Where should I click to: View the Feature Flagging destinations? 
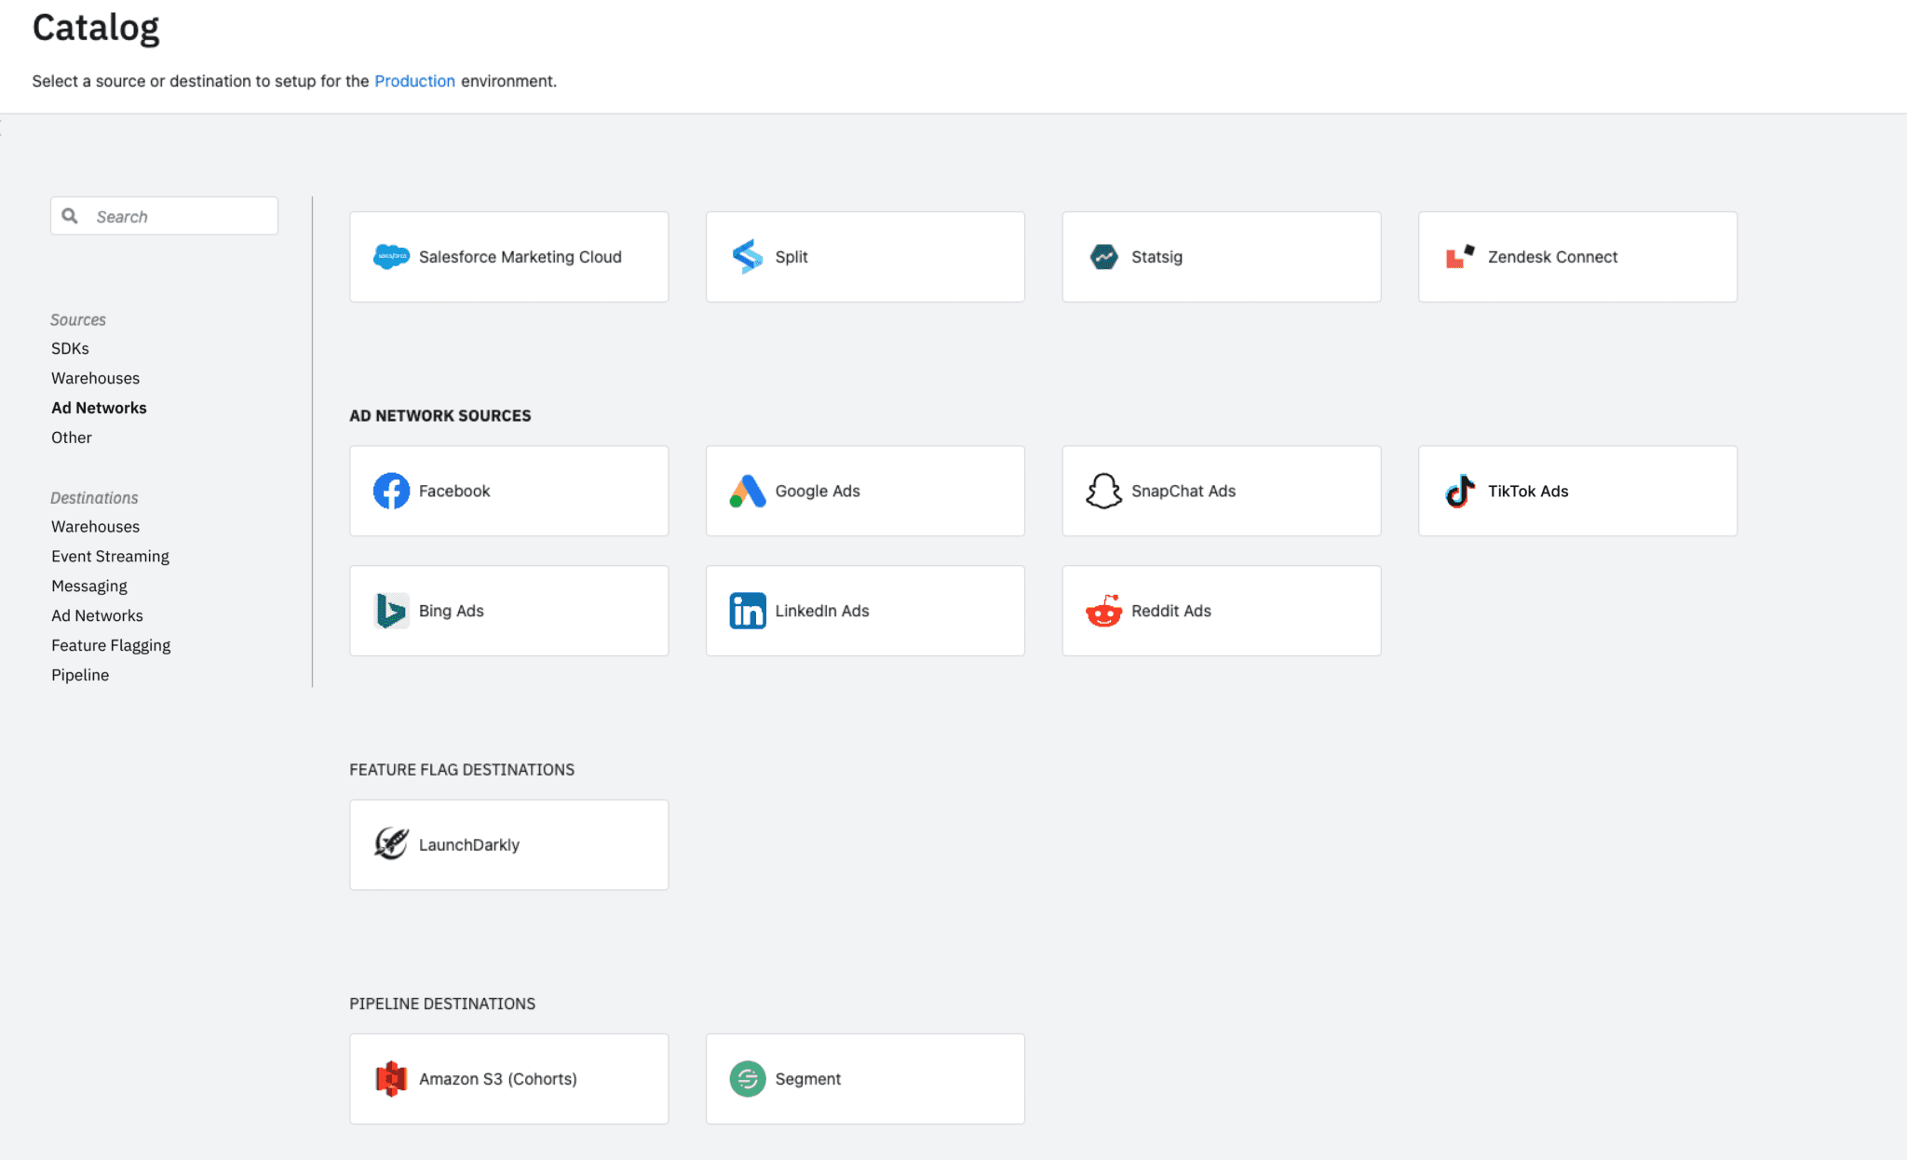tap(111, 644)
